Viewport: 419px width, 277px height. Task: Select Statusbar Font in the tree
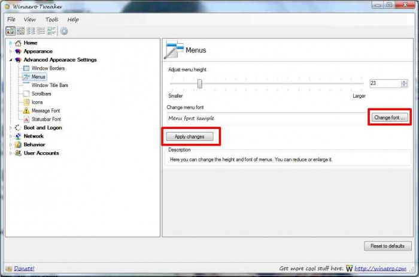coord(46,119)
